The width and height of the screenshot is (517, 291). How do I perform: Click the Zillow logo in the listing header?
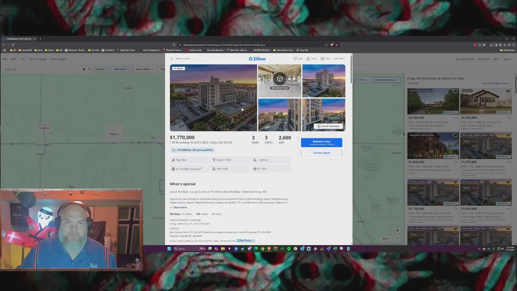click(257, 59)
